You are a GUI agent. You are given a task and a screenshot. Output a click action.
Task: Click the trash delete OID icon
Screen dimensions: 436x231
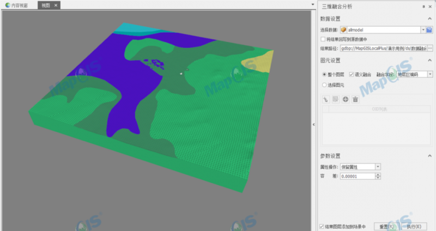(x=355, y=99)
